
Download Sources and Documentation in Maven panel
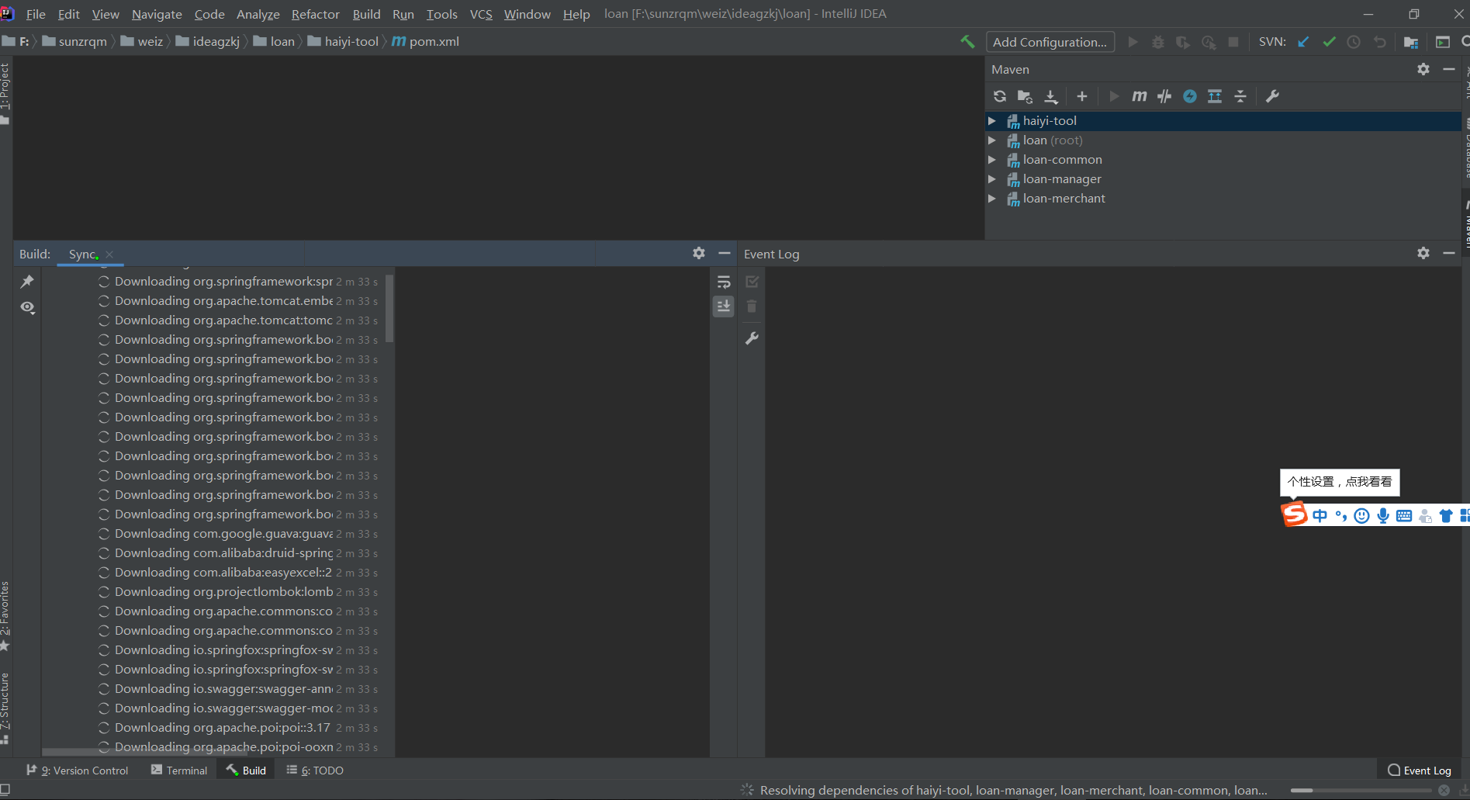[1051, 96]
